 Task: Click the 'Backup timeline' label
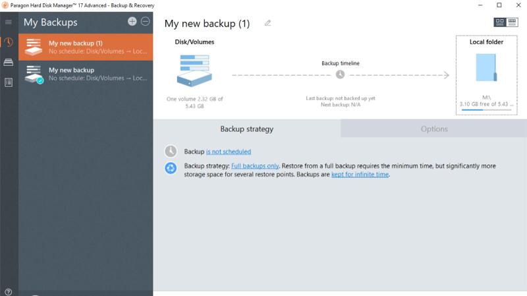tap(341, 63)
